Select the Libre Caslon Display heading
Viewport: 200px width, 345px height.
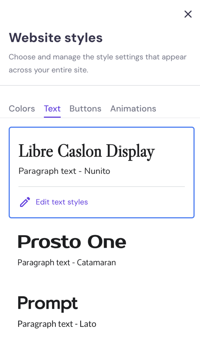click(x=86, y=152)
